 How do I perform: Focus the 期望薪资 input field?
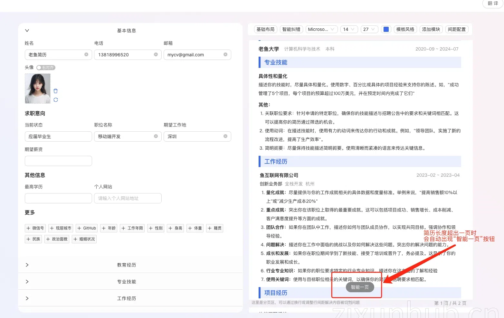pyautogui.click(x=58, y=161)
